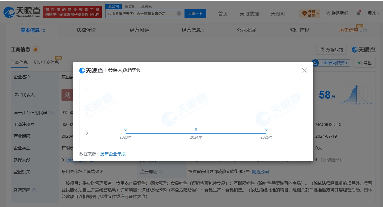Click the 数据纠错 button
This screenshot has width=383, height=207.
click(x=331, y=50)
